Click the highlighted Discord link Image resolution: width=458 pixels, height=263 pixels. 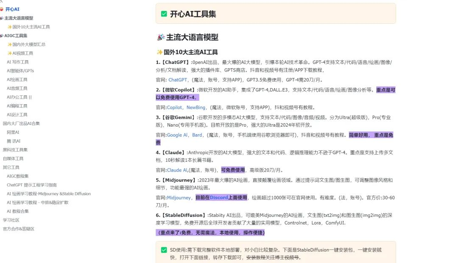(219, 197)
